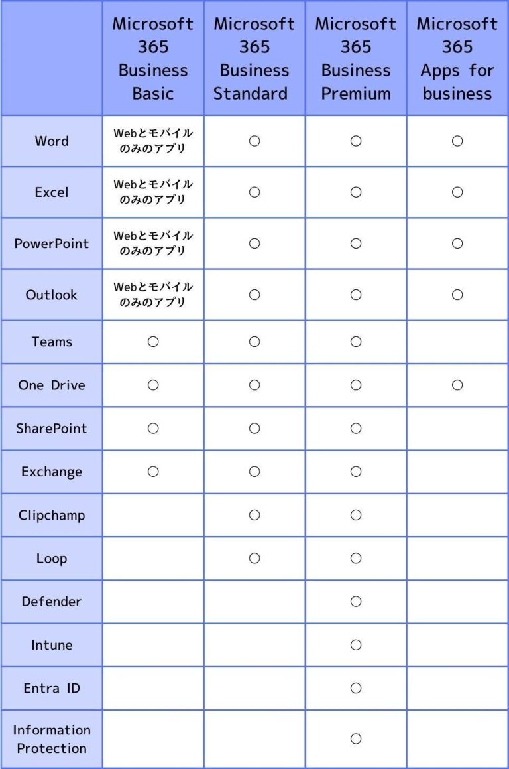Click the Entra ID row label

(52, 688)
